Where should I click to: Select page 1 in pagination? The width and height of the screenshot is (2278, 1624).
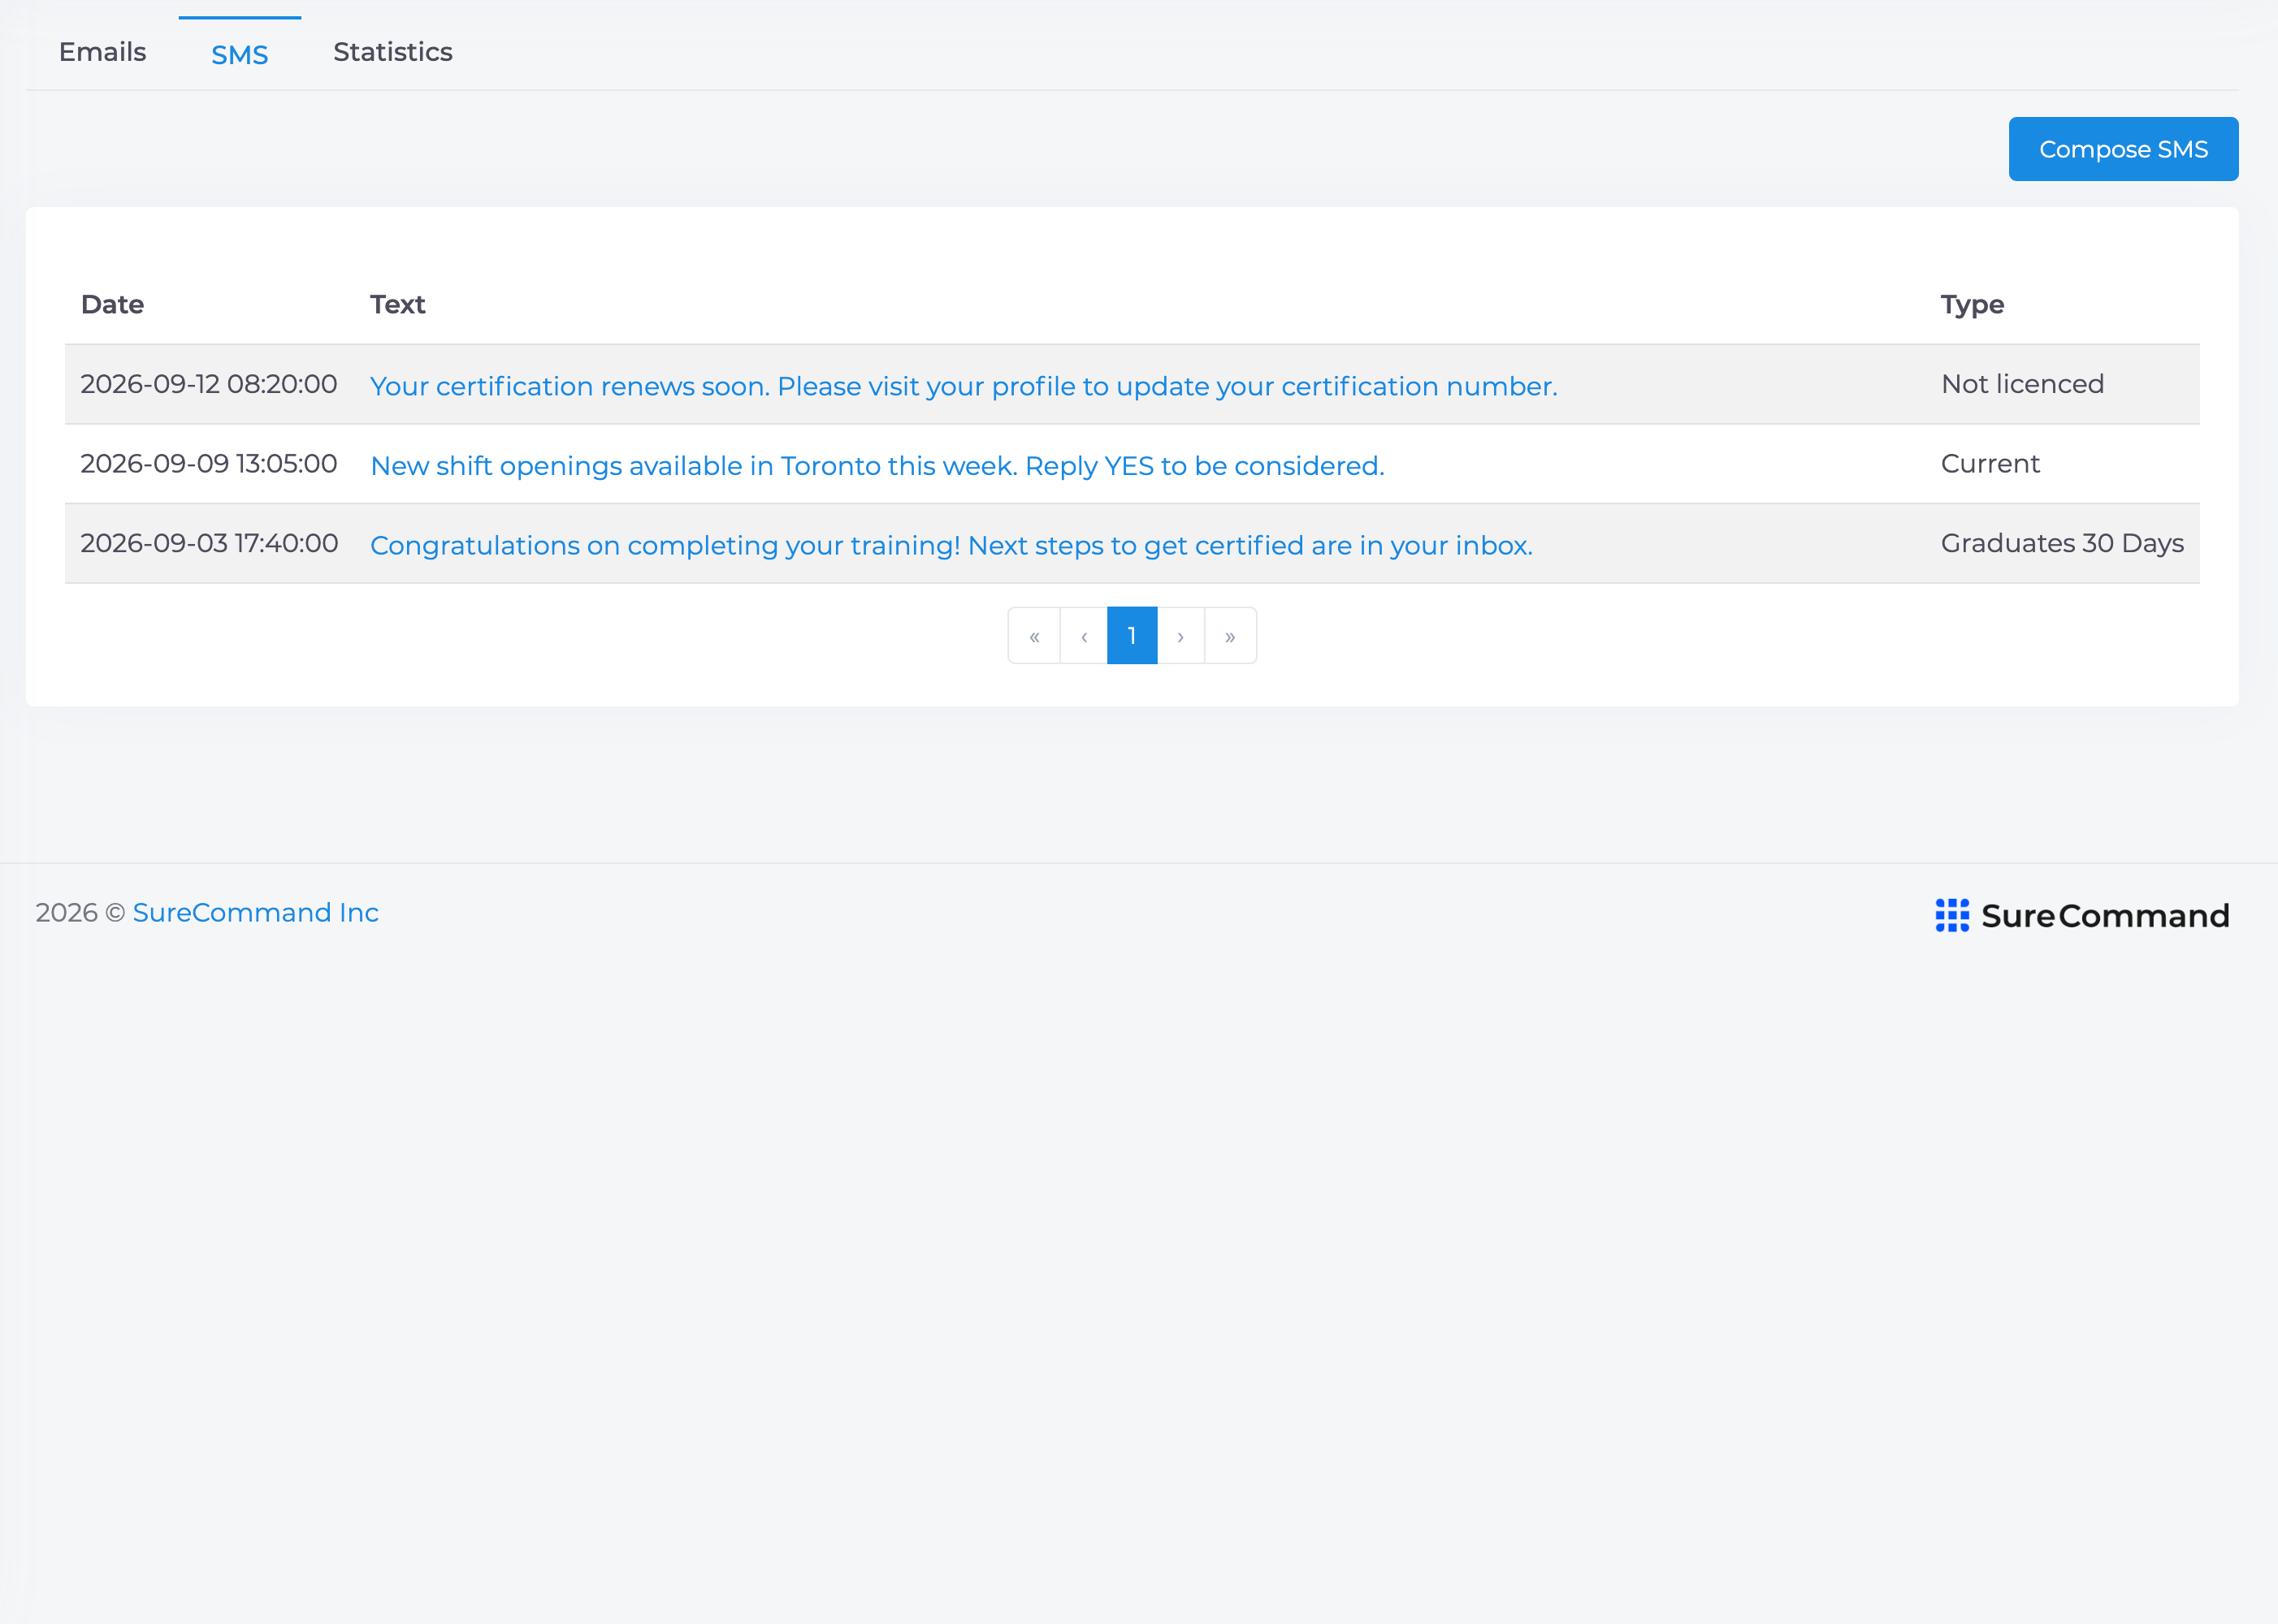[1133, 636]
